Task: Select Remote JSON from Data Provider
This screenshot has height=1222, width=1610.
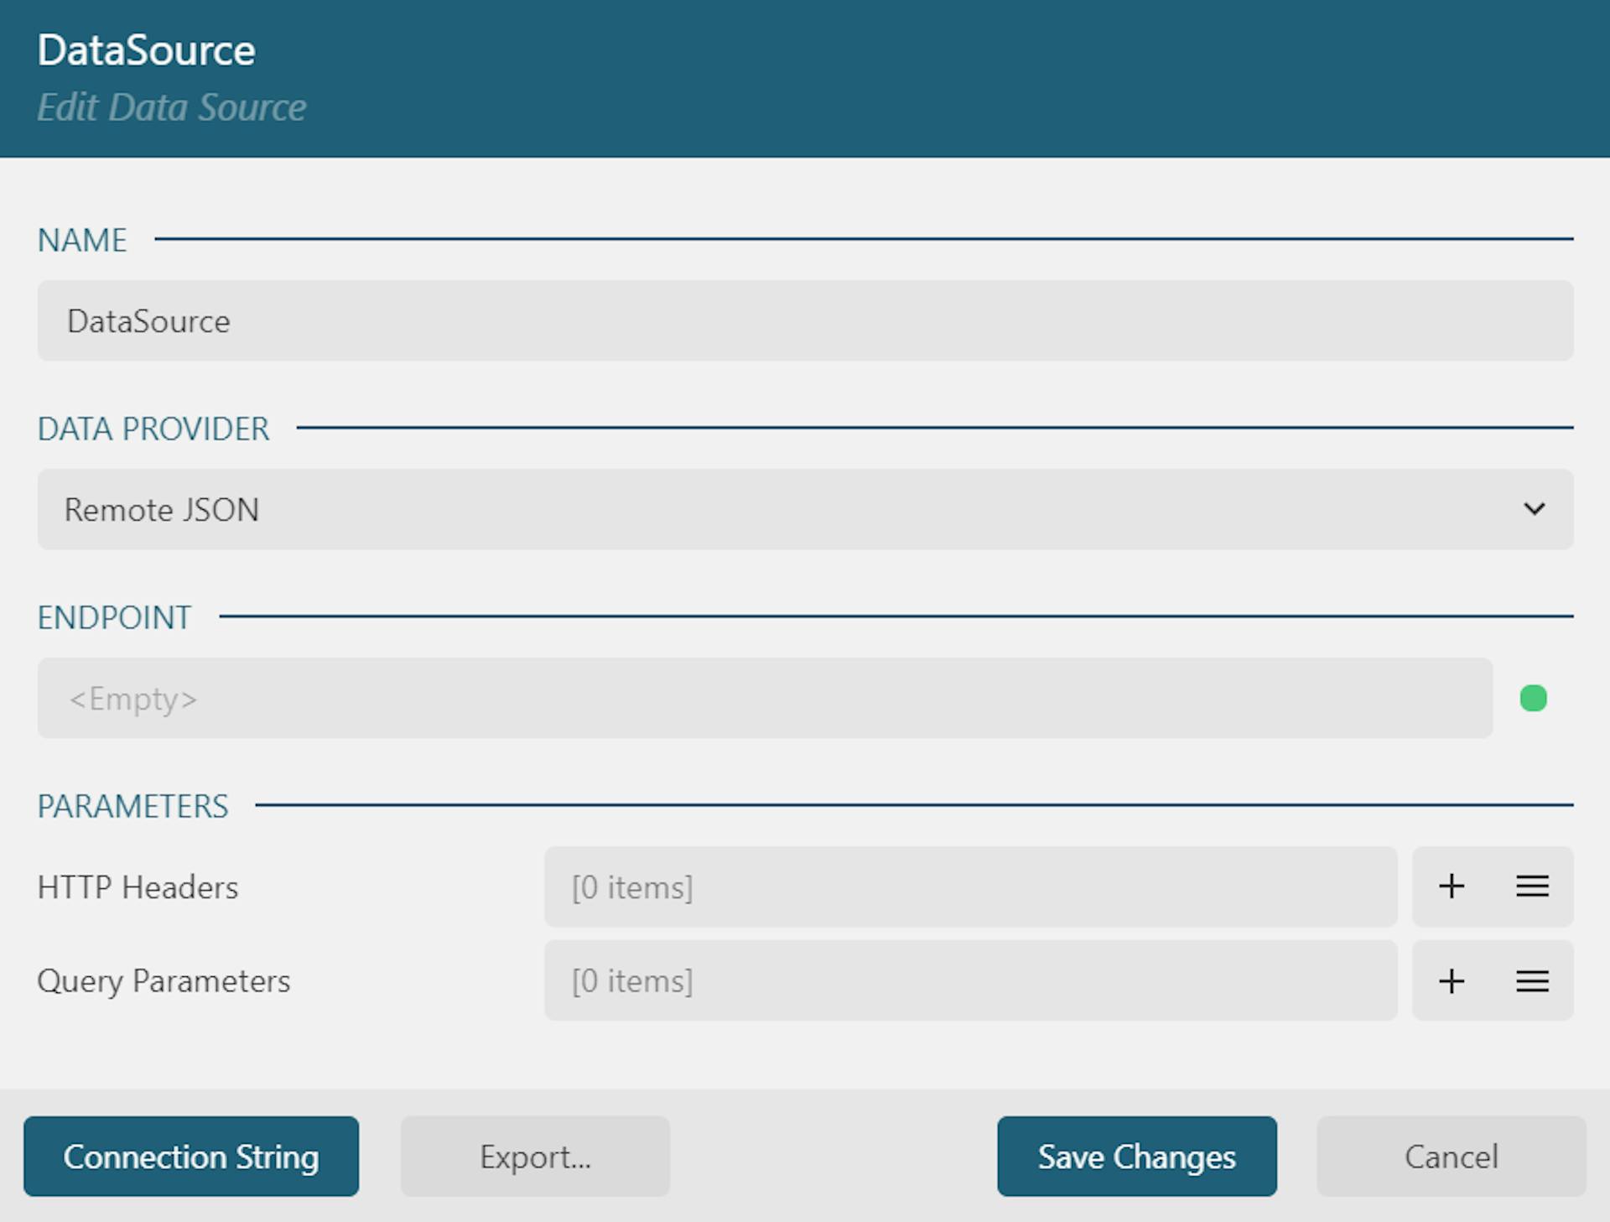Action: [806, 508]
